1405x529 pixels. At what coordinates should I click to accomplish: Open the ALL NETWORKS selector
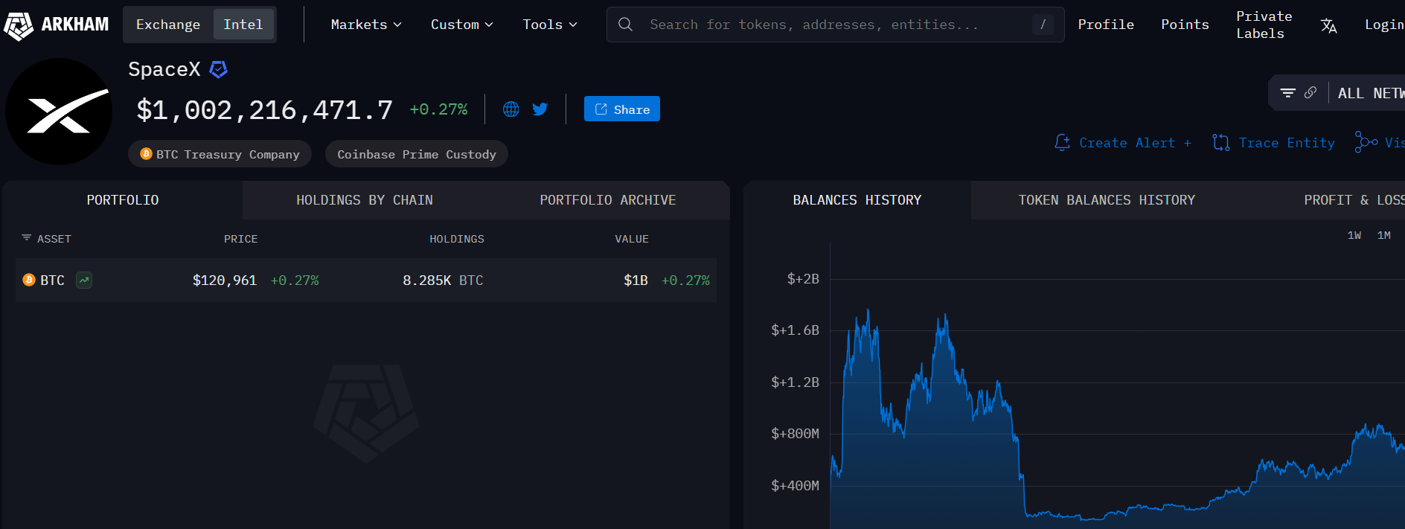(x=1371, y=93)
